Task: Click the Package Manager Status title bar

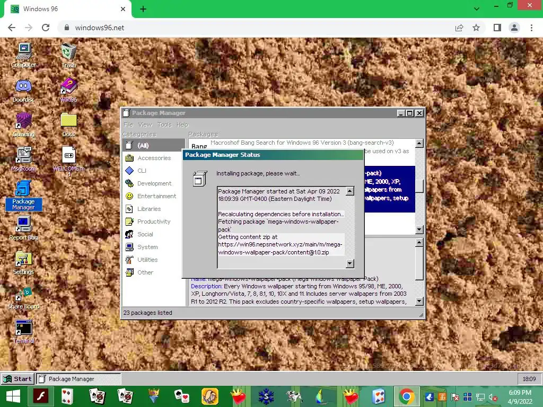Action: 273,155
